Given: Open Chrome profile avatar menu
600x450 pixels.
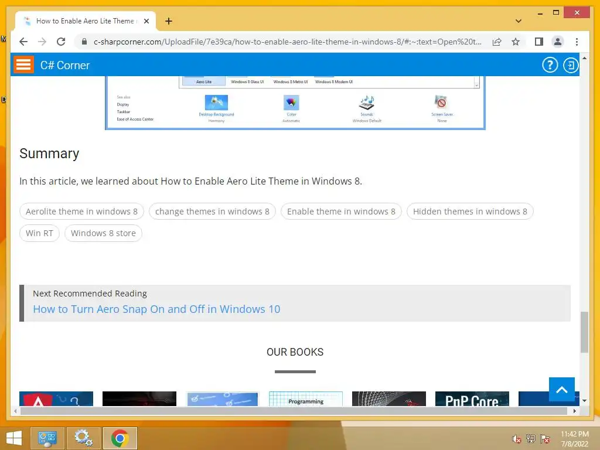Looking at the screenshot, I should click(x=558, y=42).
